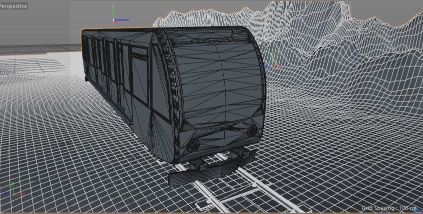Click the Grid Spacing : 100 cm readout
The width and height of the screenshot is (423, 214).
(389, 208)
